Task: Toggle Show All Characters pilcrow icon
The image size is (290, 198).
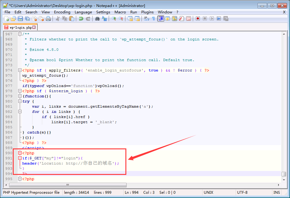Action: coord(154,19)
